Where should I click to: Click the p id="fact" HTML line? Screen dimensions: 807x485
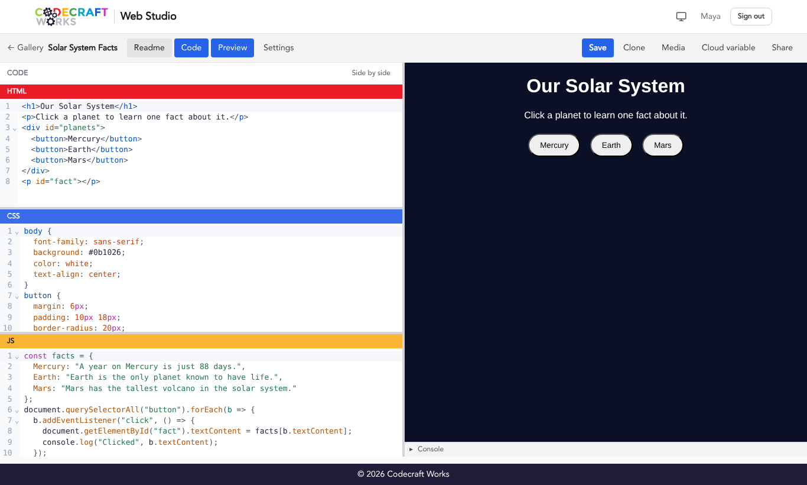[x=210, y=182]
